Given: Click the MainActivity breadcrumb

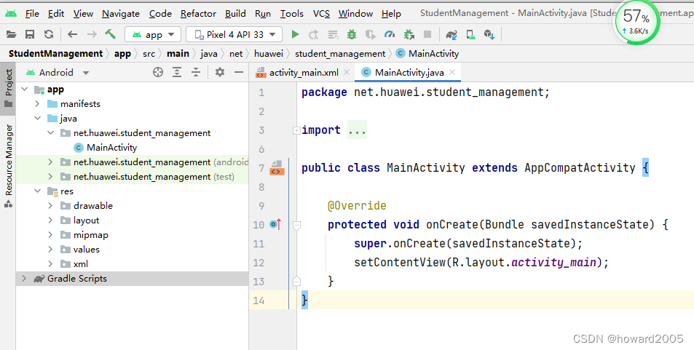Looking at the screenshot, I should tap(427, 54).
